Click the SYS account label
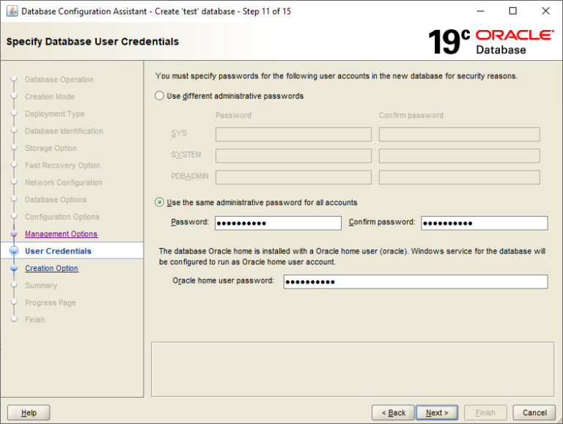 (179, 133)
